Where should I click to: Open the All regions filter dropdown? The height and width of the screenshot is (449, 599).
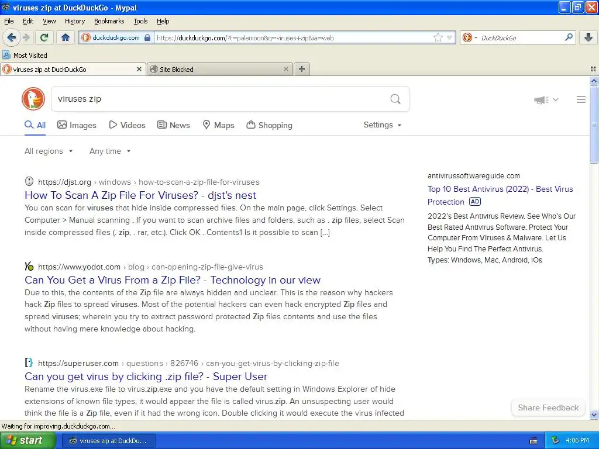point(49,151)
